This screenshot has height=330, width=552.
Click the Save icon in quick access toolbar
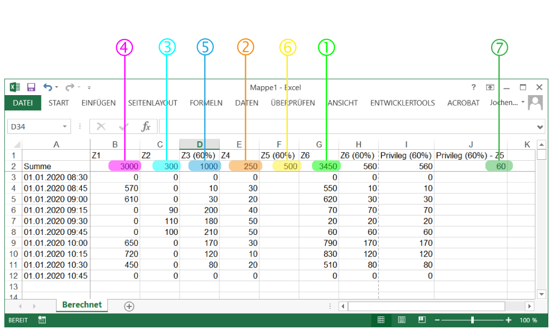tap(31, 87)
